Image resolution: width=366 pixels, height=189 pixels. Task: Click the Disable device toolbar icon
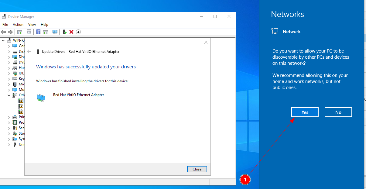pos(78,32)
